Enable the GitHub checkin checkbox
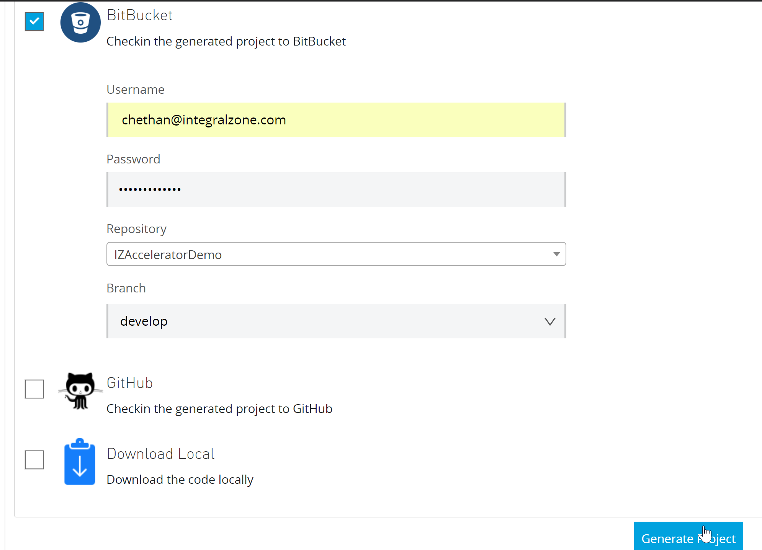 pos(34,388)
